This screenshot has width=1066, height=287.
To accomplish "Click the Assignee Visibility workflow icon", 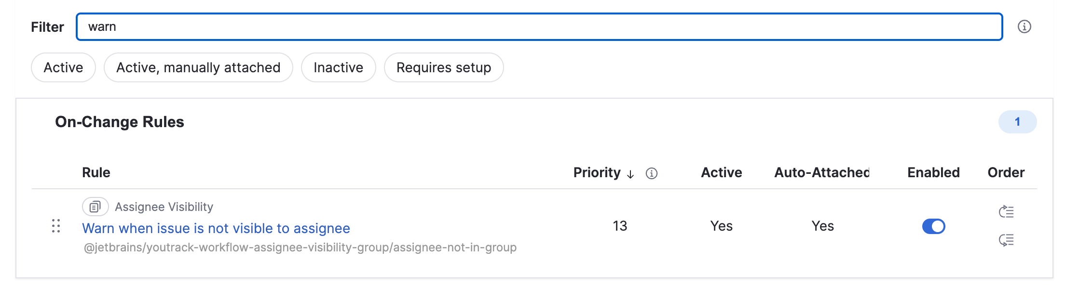I will 95,207.
